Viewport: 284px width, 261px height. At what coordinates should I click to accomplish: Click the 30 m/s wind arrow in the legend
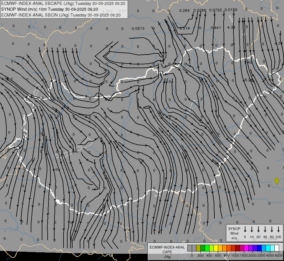point(265,229)
